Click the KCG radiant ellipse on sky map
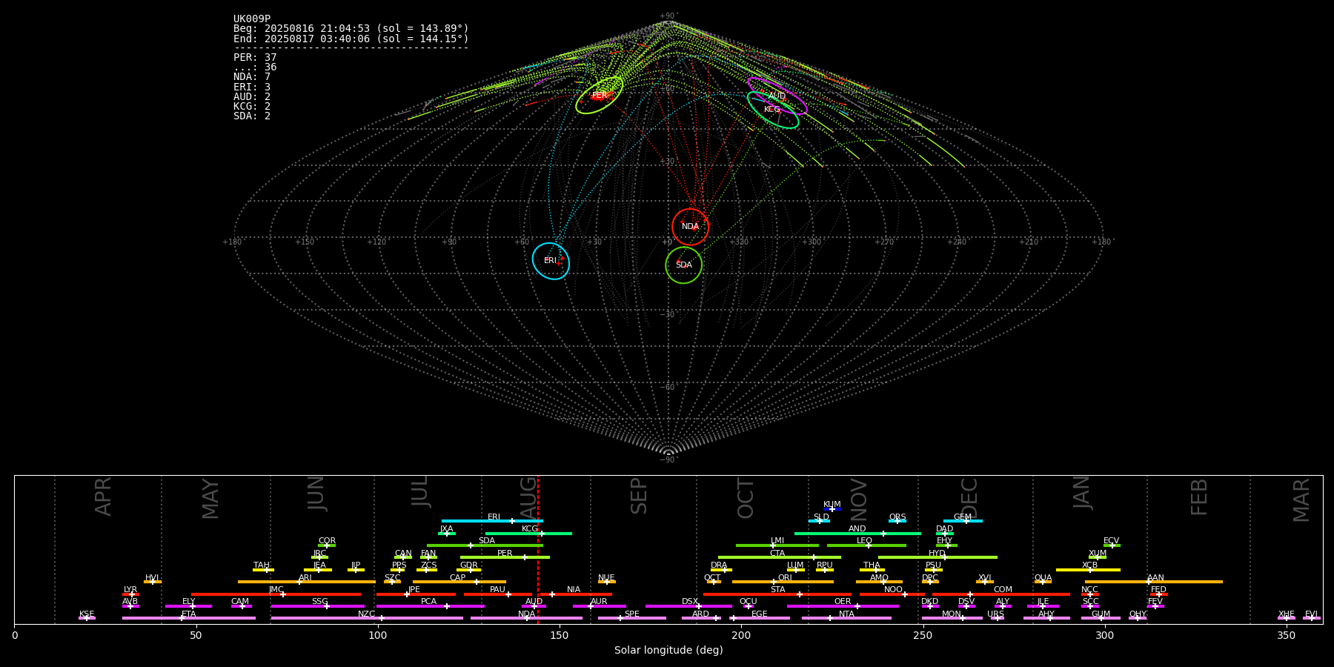The height and width of the screenshot is (667, 1334). (773, 110)
